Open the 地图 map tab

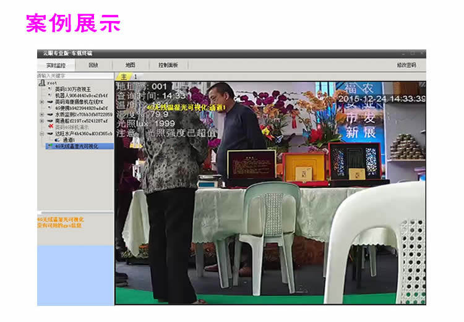pyautogui.click(x=130, y=65)
